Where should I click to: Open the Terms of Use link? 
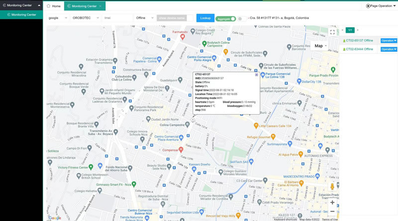click(x=330, y=220)
